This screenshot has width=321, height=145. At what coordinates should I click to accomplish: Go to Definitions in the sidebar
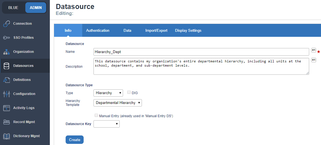tap(25, 80)
